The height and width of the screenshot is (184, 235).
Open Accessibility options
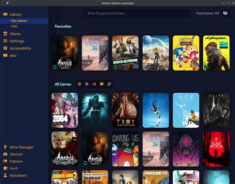(x=20, y=48)
